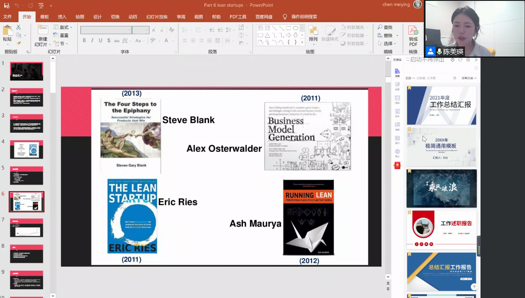Viewport: 525px width, 298px height.
Task: Toggle italic formatting
Action: (92, 41)
